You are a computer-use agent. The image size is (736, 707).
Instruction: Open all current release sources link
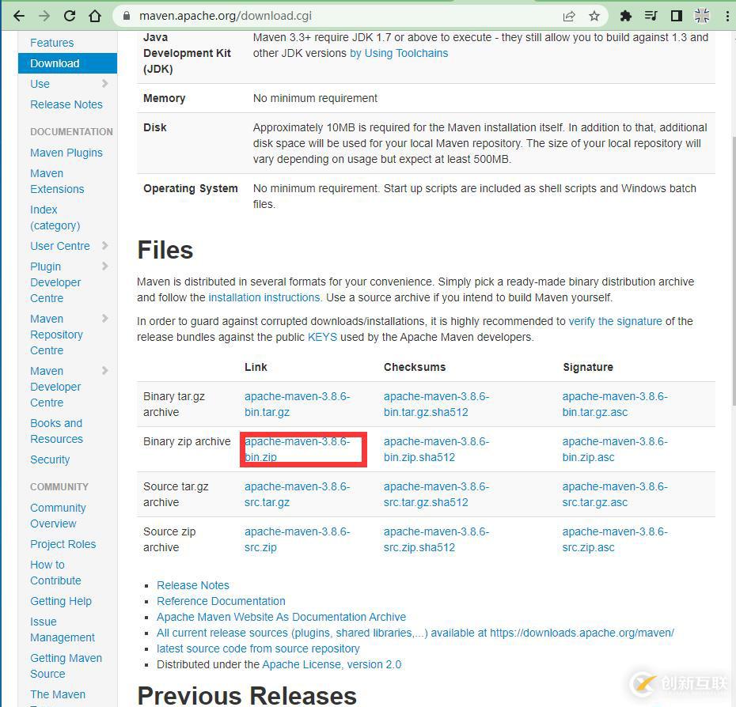pyautogui.click(x=415, y=633)
